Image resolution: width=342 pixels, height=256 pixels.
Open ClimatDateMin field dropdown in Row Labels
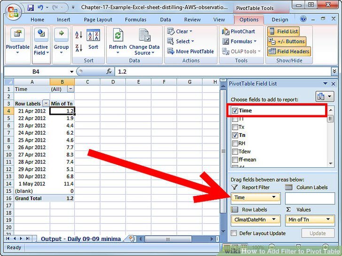pos(274,219)
